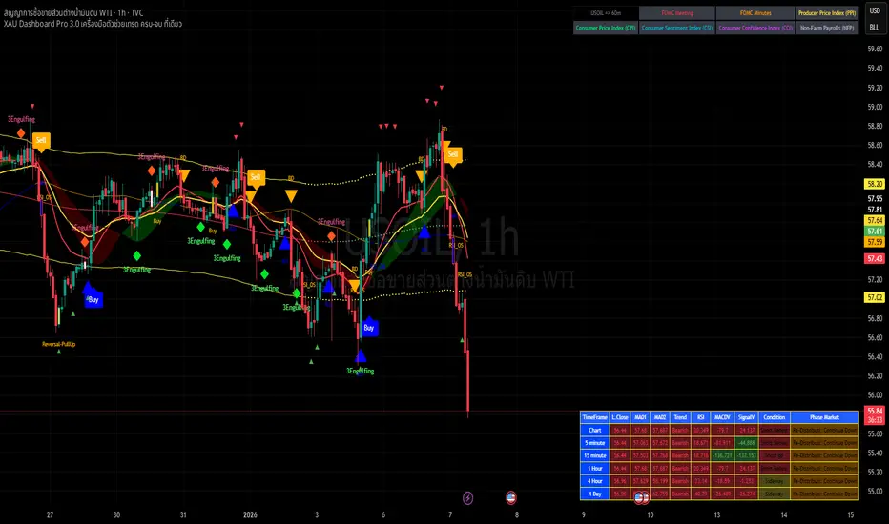Click the green -44.888 SignalV cell

[x=747, y=443]
